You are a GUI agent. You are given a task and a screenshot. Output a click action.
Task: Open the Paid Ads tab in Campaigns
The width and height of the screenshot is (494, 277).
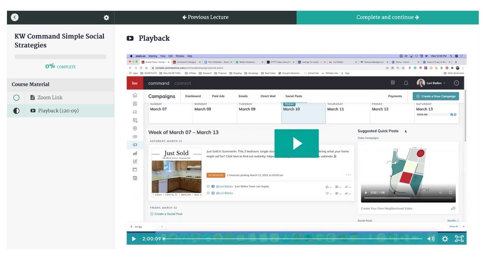[218, 96]
